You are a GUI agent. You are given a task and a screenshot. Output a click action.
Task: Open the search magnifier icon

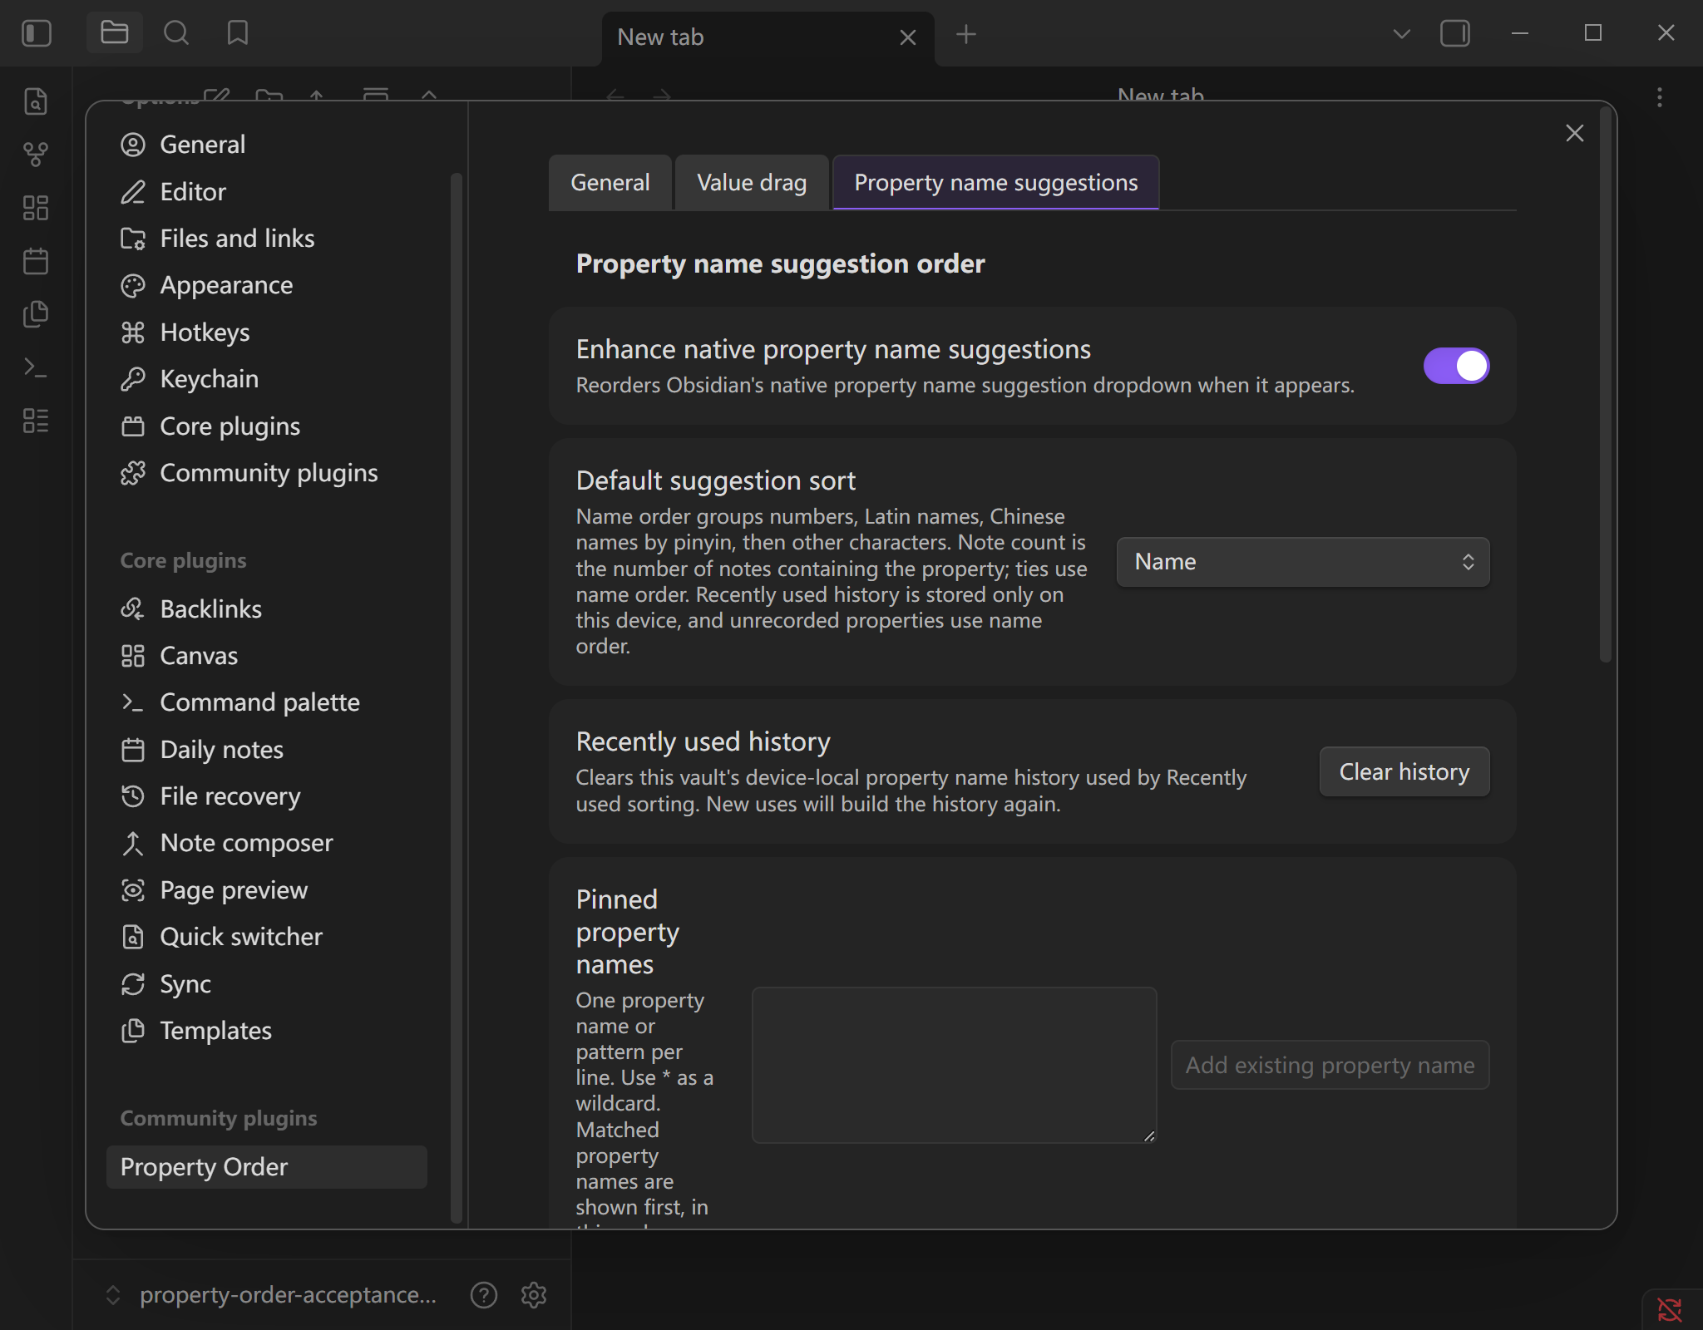(176, 34)
